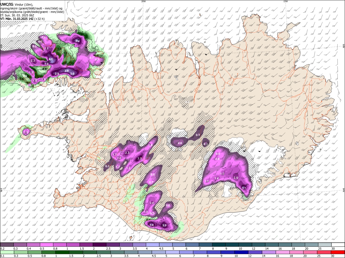Pick snow legend swatch between 1.5 and 2
This screenshot has width=345, height=258.
click(86, 245)
